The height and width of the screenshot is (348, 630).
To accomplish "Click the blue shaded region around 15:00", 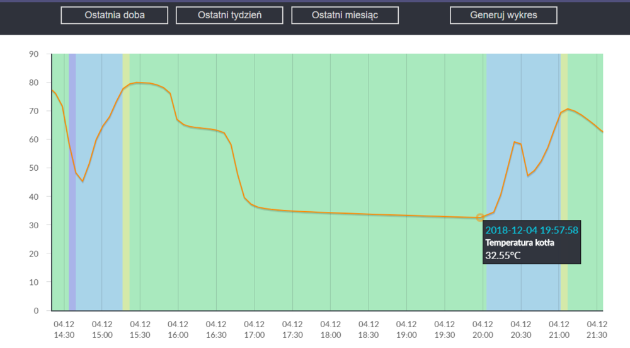I will point(99,189).
